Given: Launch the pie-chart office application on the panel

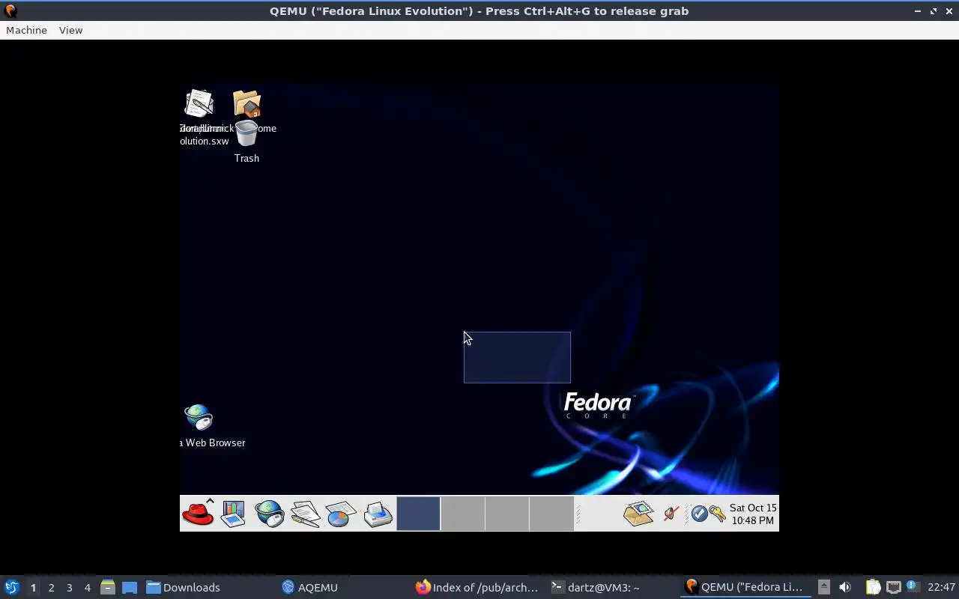Looking at the screenshot, I should point(341,514).
